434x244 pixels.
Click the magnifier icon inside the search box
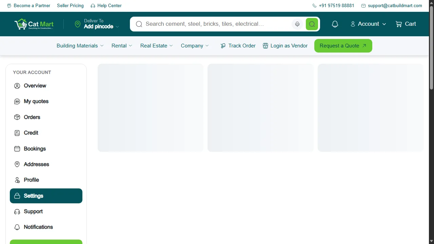[139, 24]
